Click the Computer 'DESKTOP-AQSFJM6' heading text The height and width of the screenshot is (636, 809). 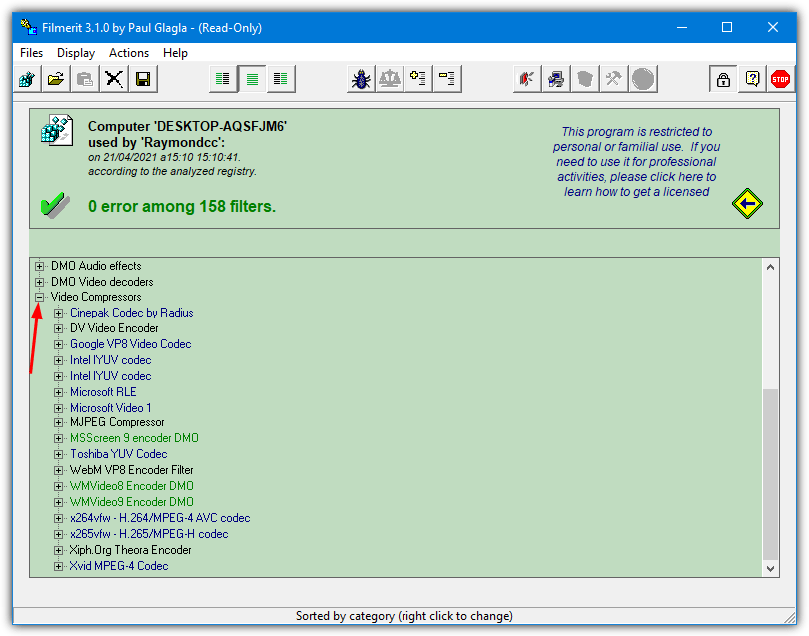[x=187, y=127]
